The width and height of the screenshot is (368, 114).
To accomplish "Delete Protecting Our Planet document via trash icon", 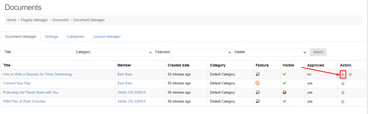I will click(343, 93).
